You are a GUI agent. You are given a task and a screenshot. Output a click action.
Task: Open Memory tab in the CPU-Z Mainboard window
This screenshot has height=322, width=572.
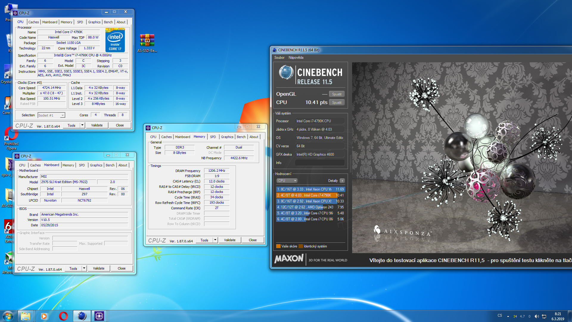coord(68,165)
